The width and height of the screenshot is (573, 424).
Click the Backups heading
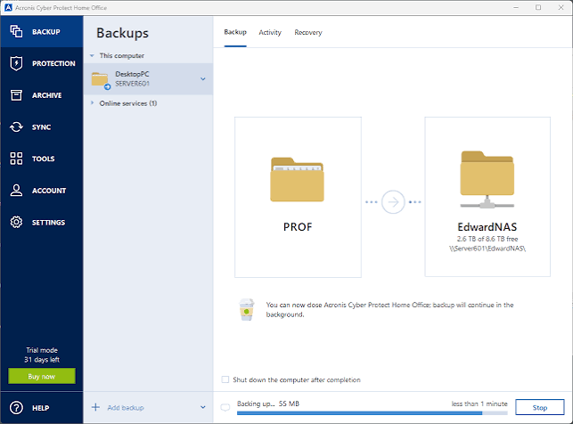pos(122,33)
